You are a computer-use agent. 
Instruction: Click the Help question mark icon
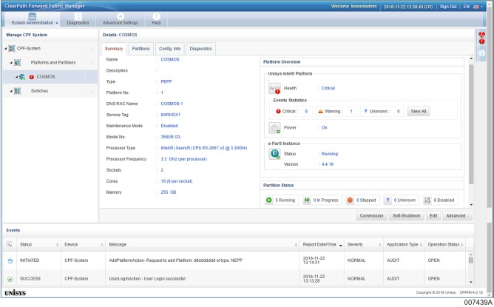[x=156, y=16]
